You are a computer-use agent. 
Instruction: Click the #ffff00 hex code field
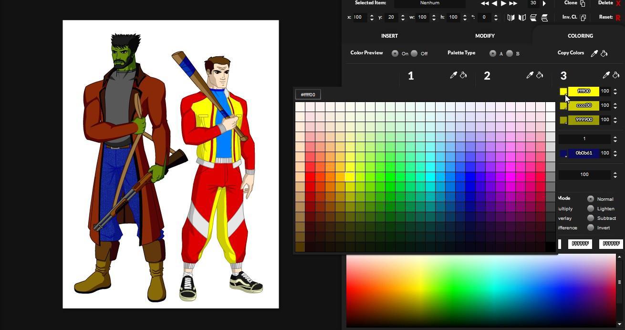[x=308, y=94]
